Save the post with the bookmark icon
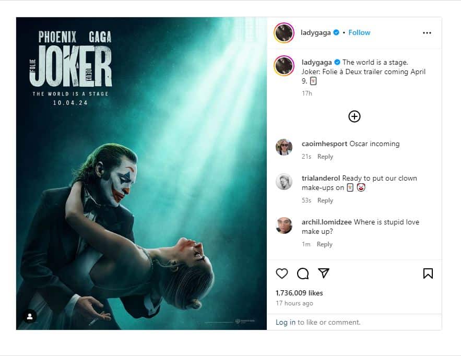 coord(428,274)
